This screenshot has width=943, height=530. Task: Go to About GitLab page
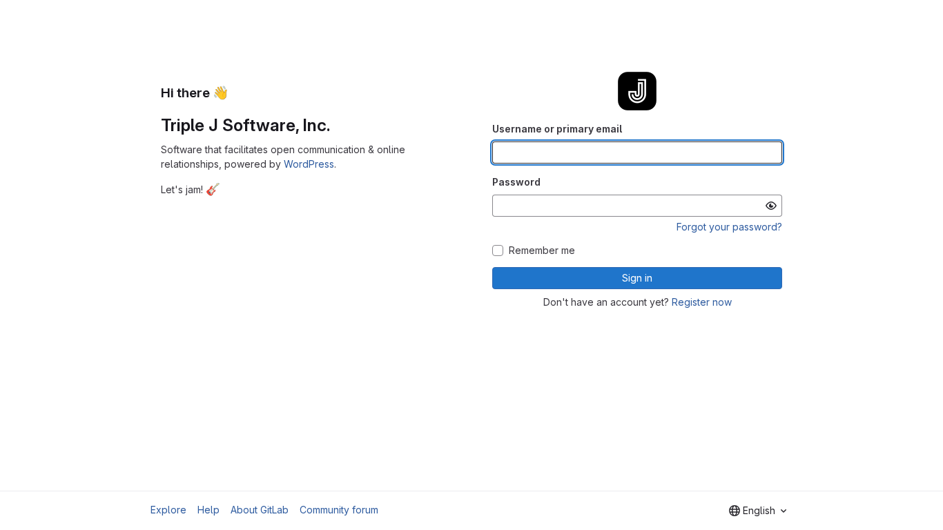tap(260, 510)
